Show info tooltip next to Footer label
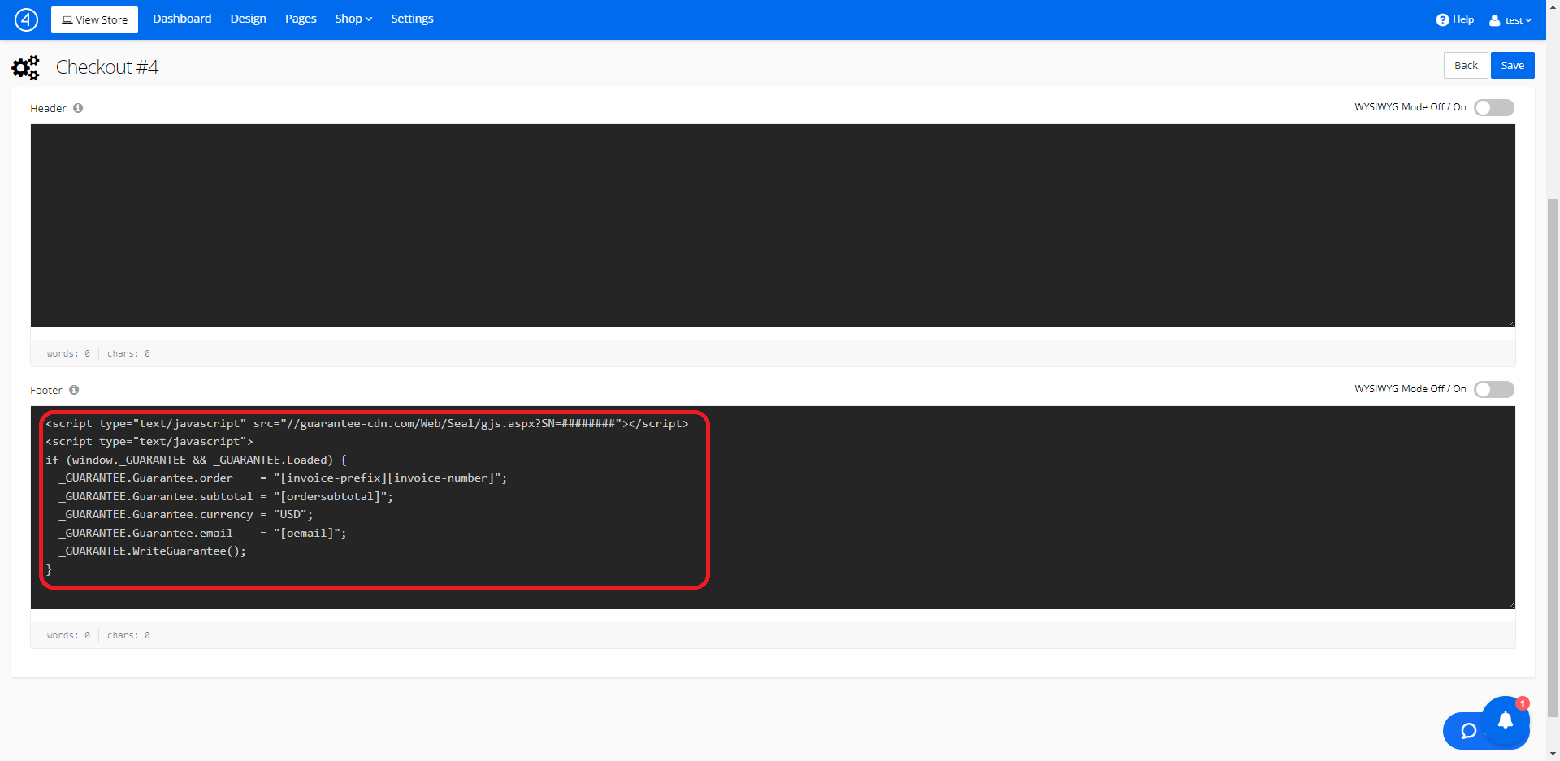 74,390
